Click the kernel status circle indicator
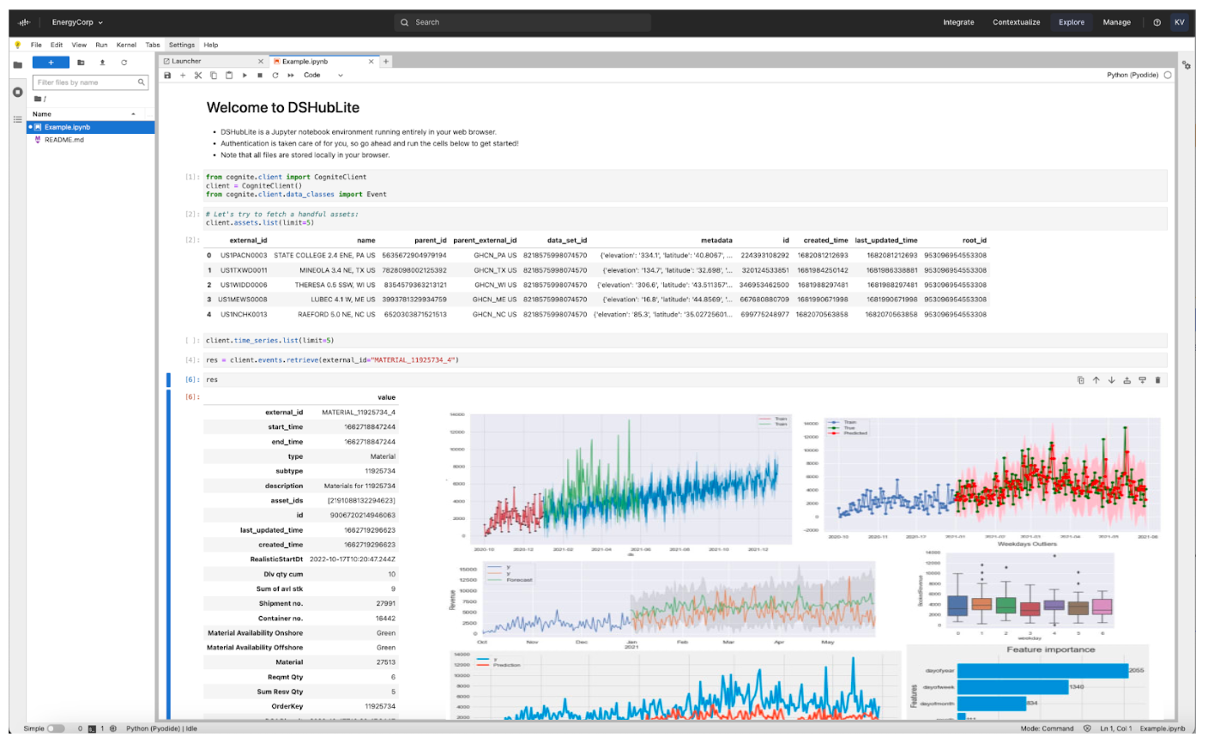 point(1168,76)
